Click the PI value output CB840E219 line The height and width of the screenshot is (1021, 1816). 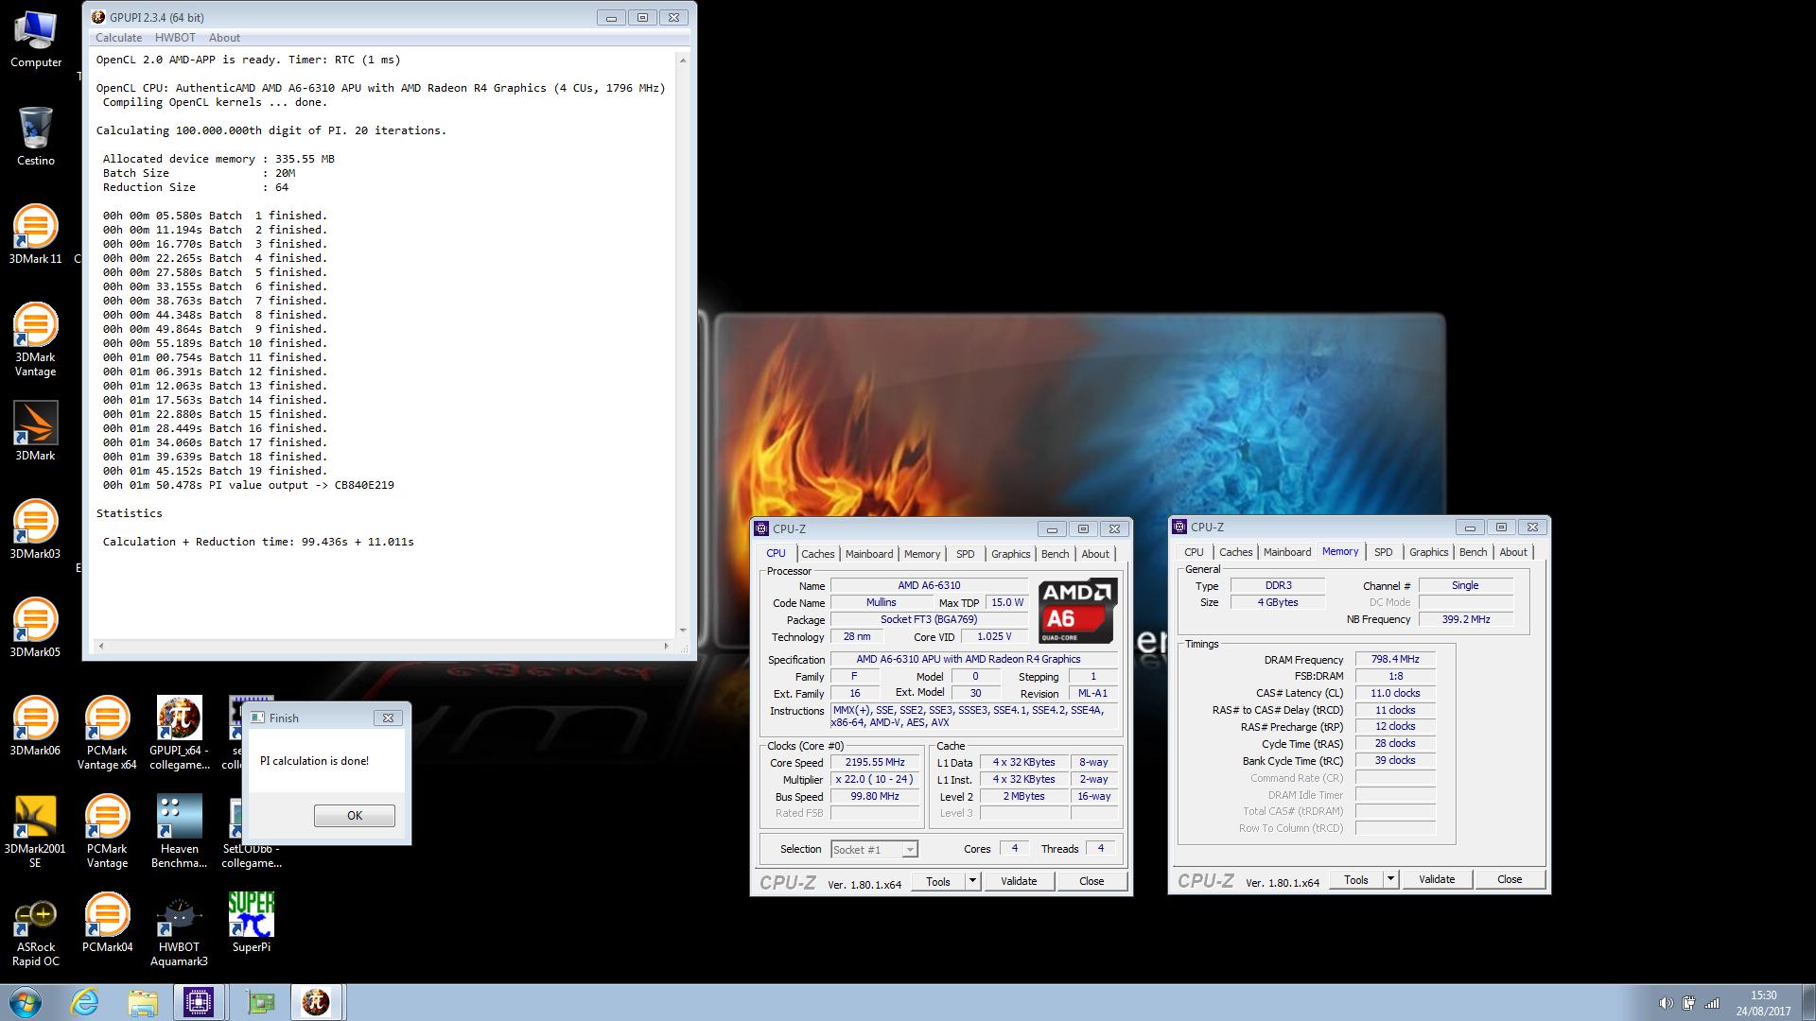pyautogui.click(x=249, y=485)
